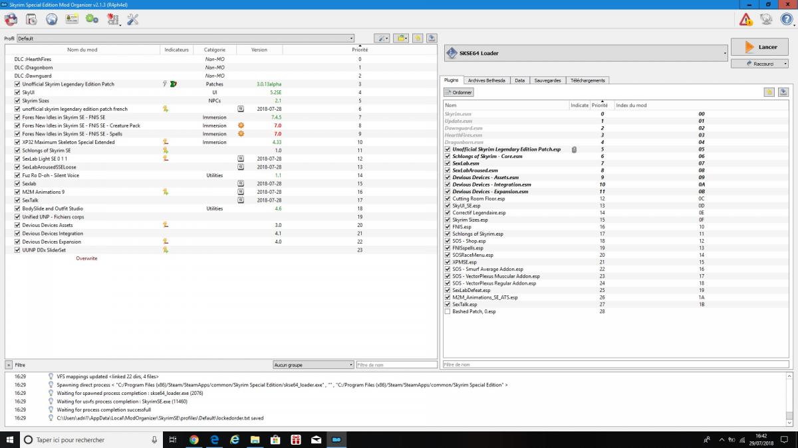Select Overwrite entry in mod list

pyautogui.click(x=86, y=258)
